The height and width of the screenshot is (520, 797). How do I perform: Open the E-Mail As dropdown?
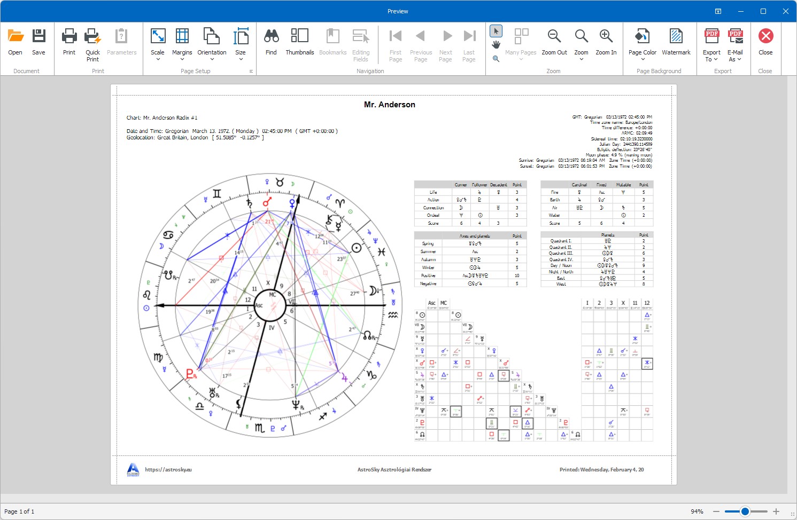pyautogui.click(x=735, y=45)
